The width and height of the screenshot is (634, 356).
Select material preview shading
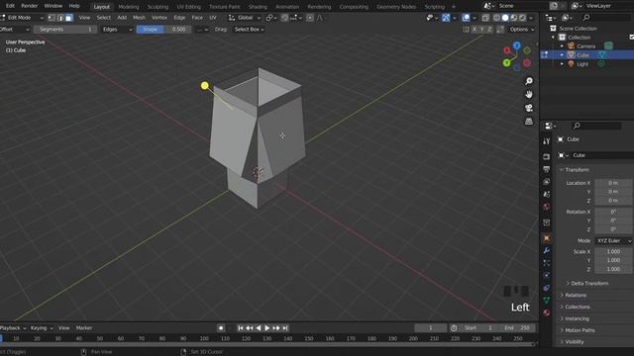click(x=513, y=18)
